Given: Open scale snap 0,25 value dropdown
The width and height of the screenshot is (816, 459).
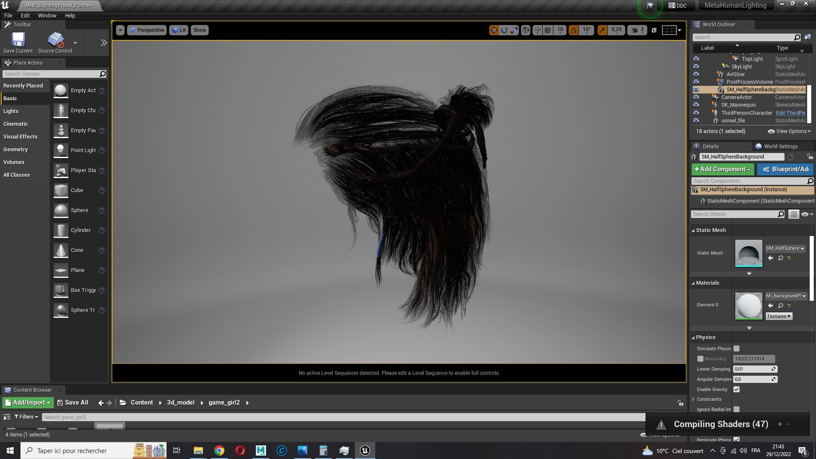Looking at the screenshot, I should pos(617,30).
